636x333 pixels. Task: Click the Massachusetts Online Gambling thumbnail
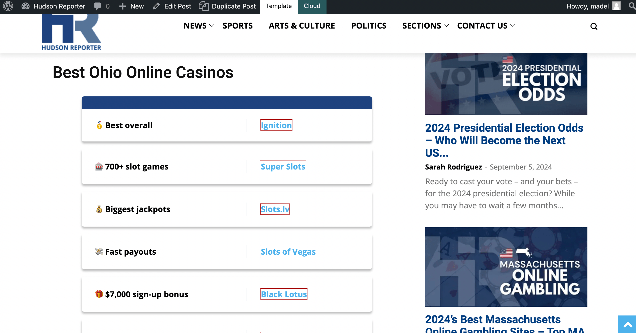(506, 267)
